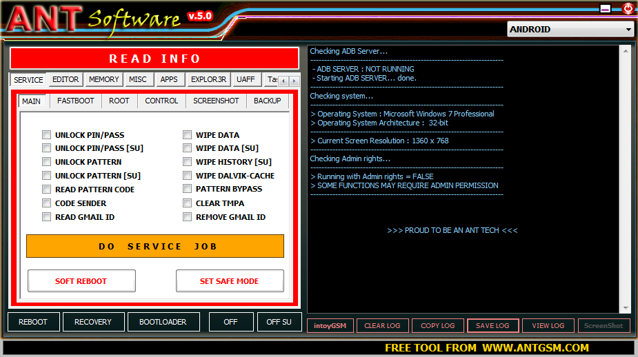Screen dimensions: 638x357
Task: Switch to ROOT sub-tab
Action: tap(119, 101)
